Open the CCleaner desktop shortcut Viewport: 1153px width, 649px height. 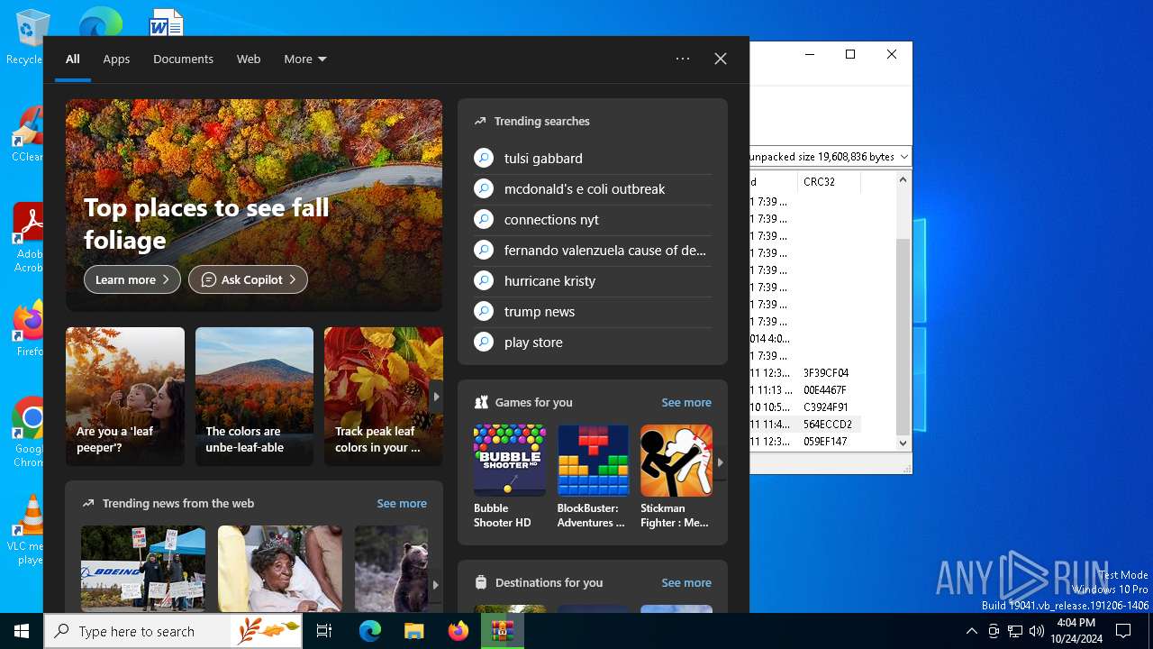[x=27, y=133]
